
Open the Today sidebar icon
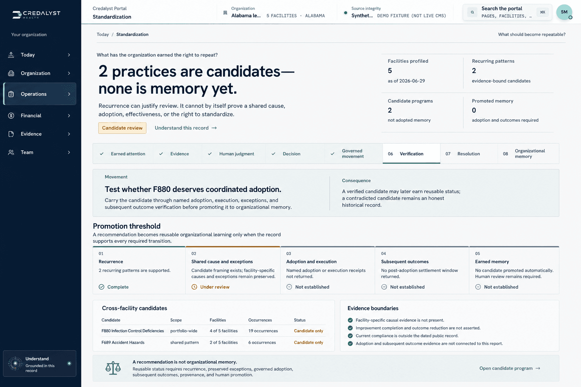11,55
